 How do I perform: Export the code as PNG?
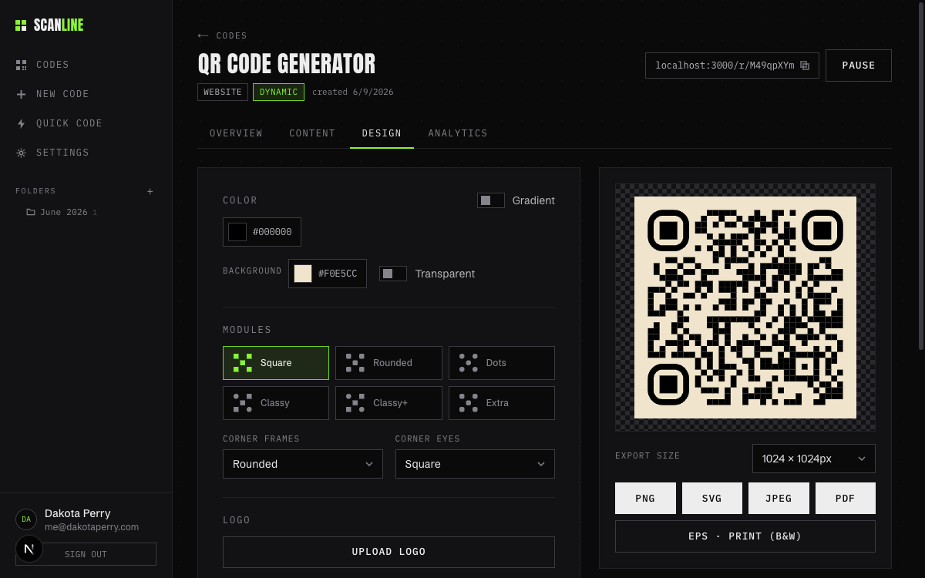(645, 498)
